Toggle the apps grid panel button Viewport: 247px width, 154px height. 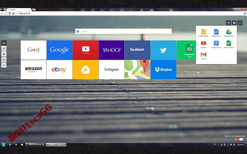(234, 23)
